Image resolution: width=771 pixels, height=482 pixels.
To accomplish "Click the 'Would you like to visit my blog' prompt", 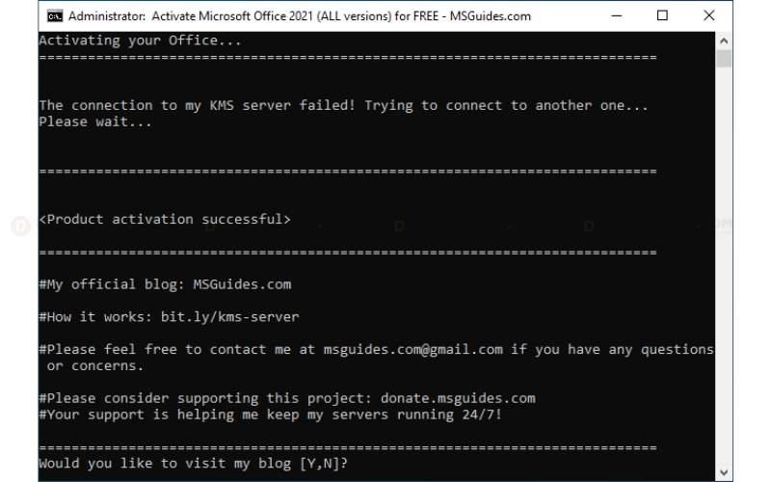I will pyautogui.click(x=194, y=464).
